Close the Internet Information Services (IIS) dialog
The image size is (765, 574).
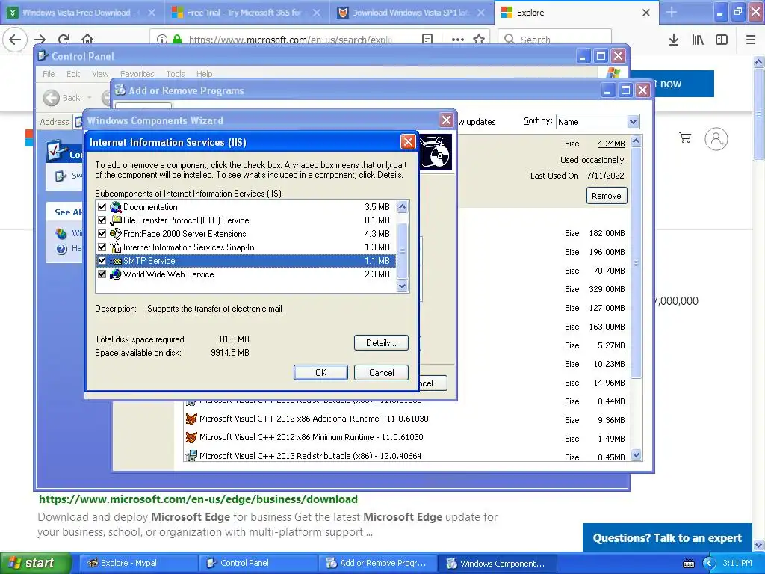pos(408,142)
